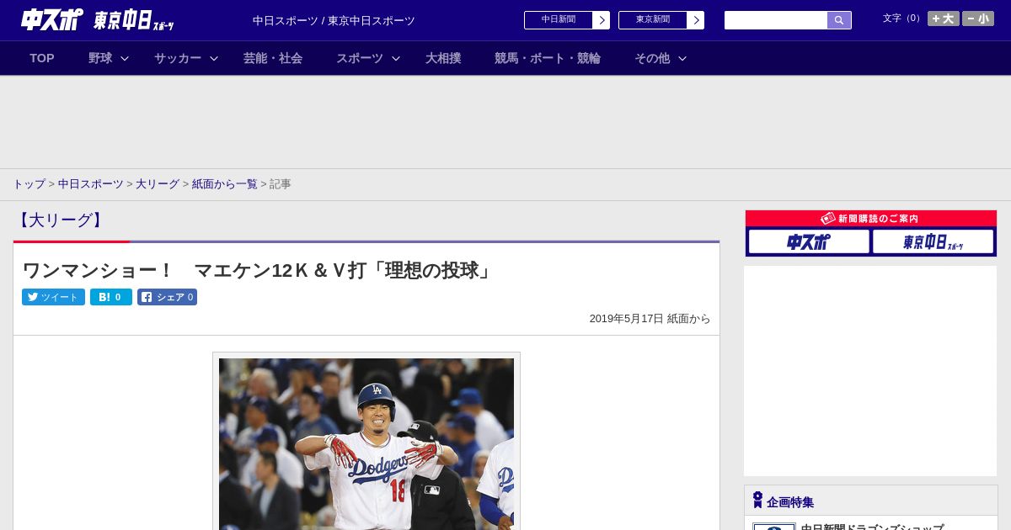Open the スポーツ menu
Image resolution: width=1011 pixels, height=530 pixels.
[360, 58]
